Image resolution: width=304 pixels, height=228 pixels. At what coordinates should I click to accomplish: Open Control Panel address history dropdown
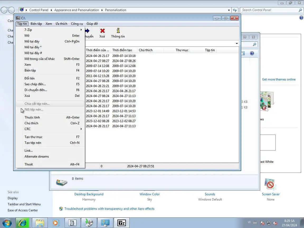229,10
